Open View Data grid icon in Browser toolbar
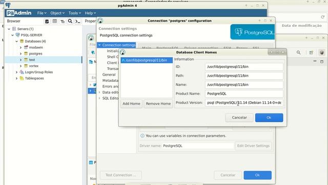This screenshot has height=185, width=328. 55,21
